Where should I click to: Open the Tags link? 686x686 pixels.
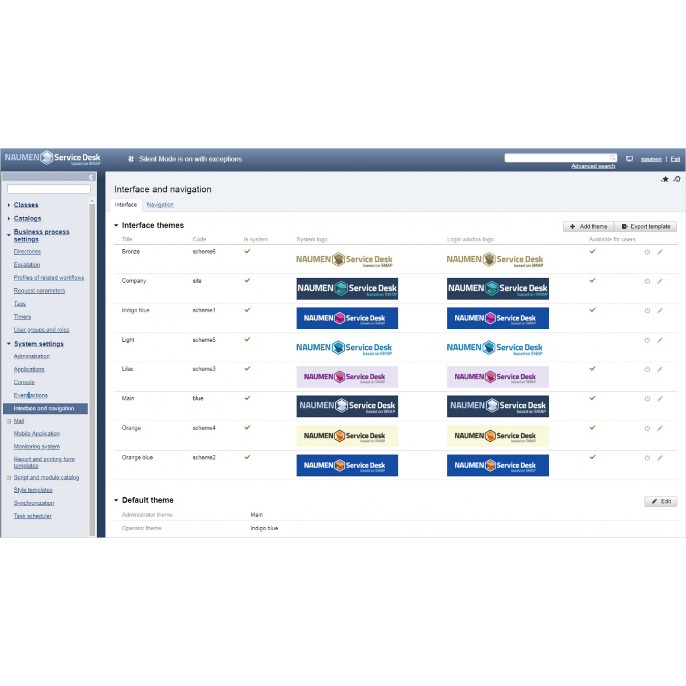(20, 304)
